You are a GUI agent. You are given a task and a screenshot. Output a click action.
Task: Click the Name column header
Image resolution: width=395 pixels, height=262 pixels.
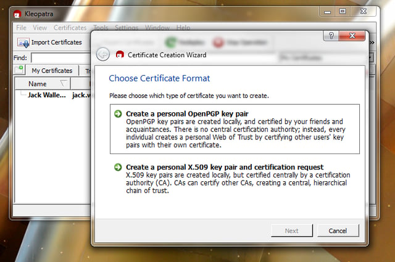(43, 84)
